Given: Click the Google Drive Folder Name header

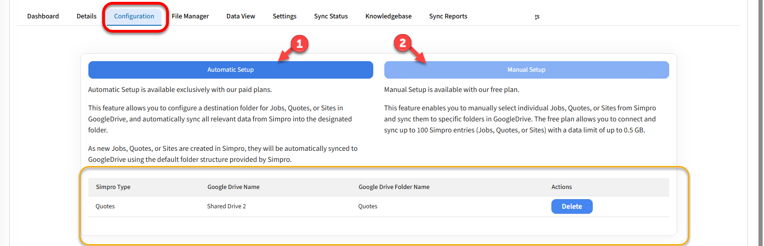Looking at the screenshot, I should point(394,187).
